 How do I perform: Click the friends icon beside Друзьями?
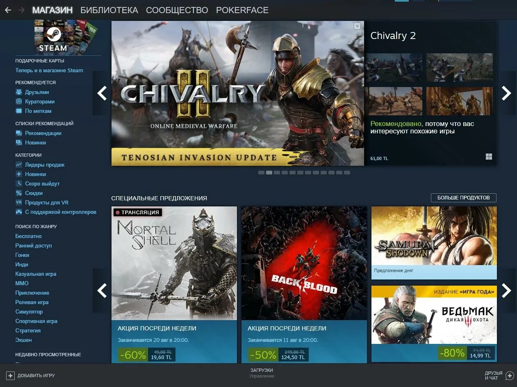point(19,92)
